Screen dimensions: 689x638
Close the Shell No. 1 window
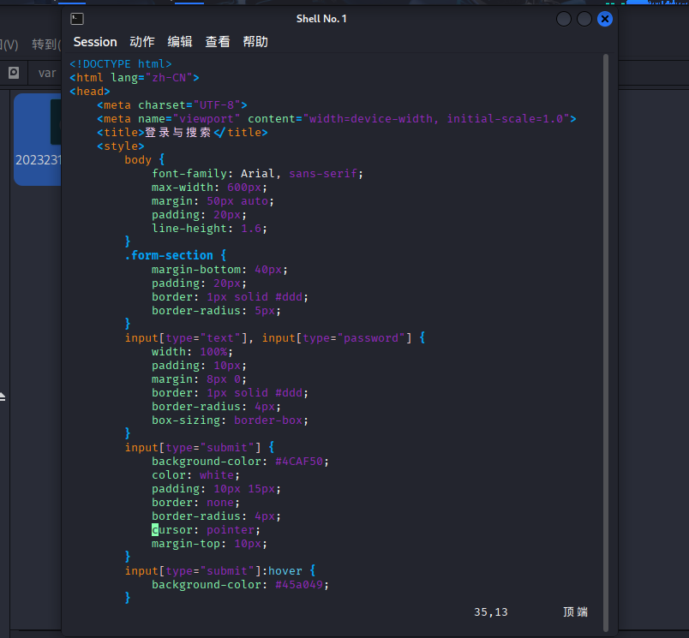pyautogui.click(x=605, y=19)
